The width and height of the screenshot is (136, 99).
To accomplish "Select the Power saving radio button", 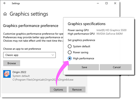I will [x=70, y=52].
